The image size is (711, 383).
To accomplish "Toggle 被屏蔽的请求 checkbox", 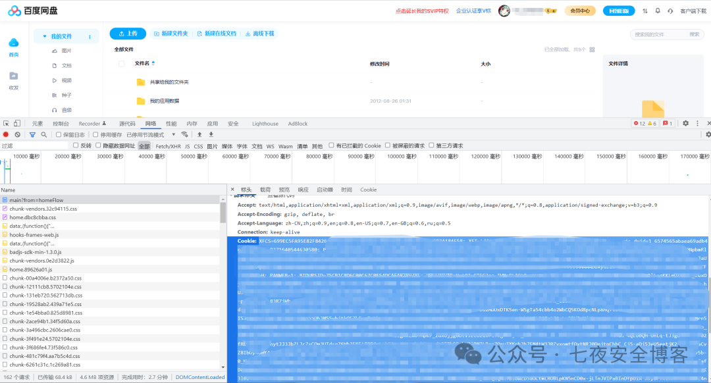I will [387, 145].
